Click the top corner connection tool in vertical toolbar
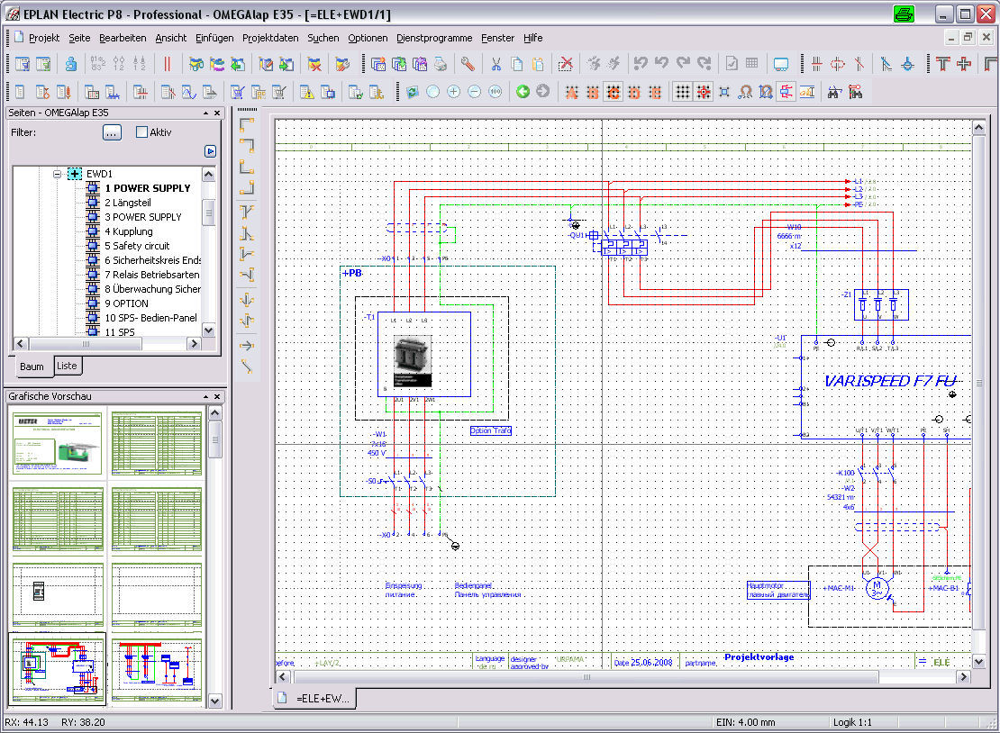This screenshot has width=1000, height=733. pos(247,124)
